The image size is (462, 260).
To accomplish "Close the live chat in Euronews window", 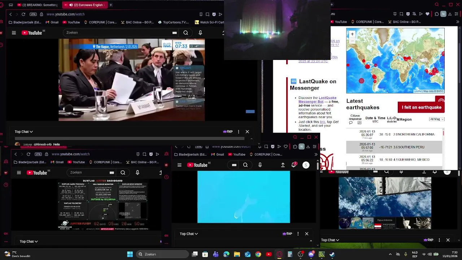I will pyautogui.click(x=247, y=132).
